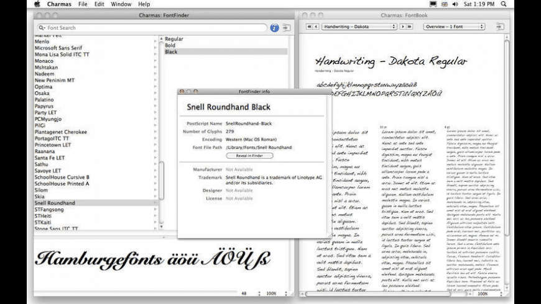Open the Edit menu
The width and height of the screenshot is (541, 304).
99,4
